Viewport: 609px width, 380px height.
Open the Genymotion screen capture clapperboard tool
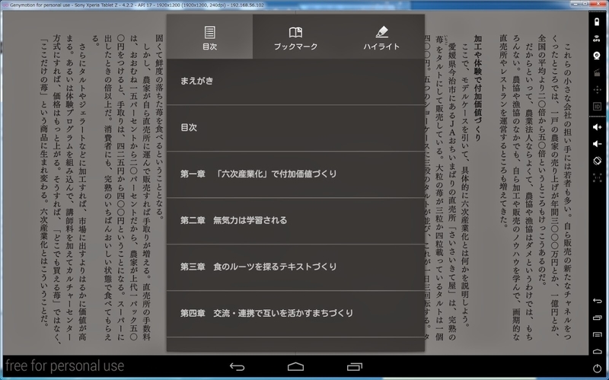(x=597, y=72)
